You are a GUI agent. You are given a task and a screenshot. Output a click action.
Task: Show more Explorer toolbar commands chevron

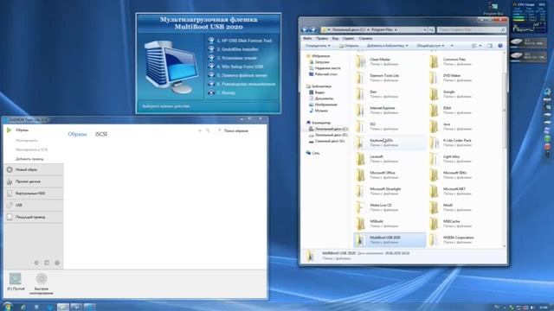tap(452, 46)
